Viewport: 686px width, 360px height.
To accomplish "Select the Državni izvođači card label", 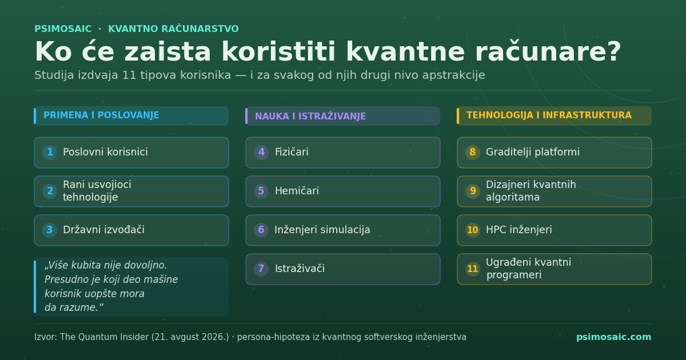I will (x=103, y=230).
